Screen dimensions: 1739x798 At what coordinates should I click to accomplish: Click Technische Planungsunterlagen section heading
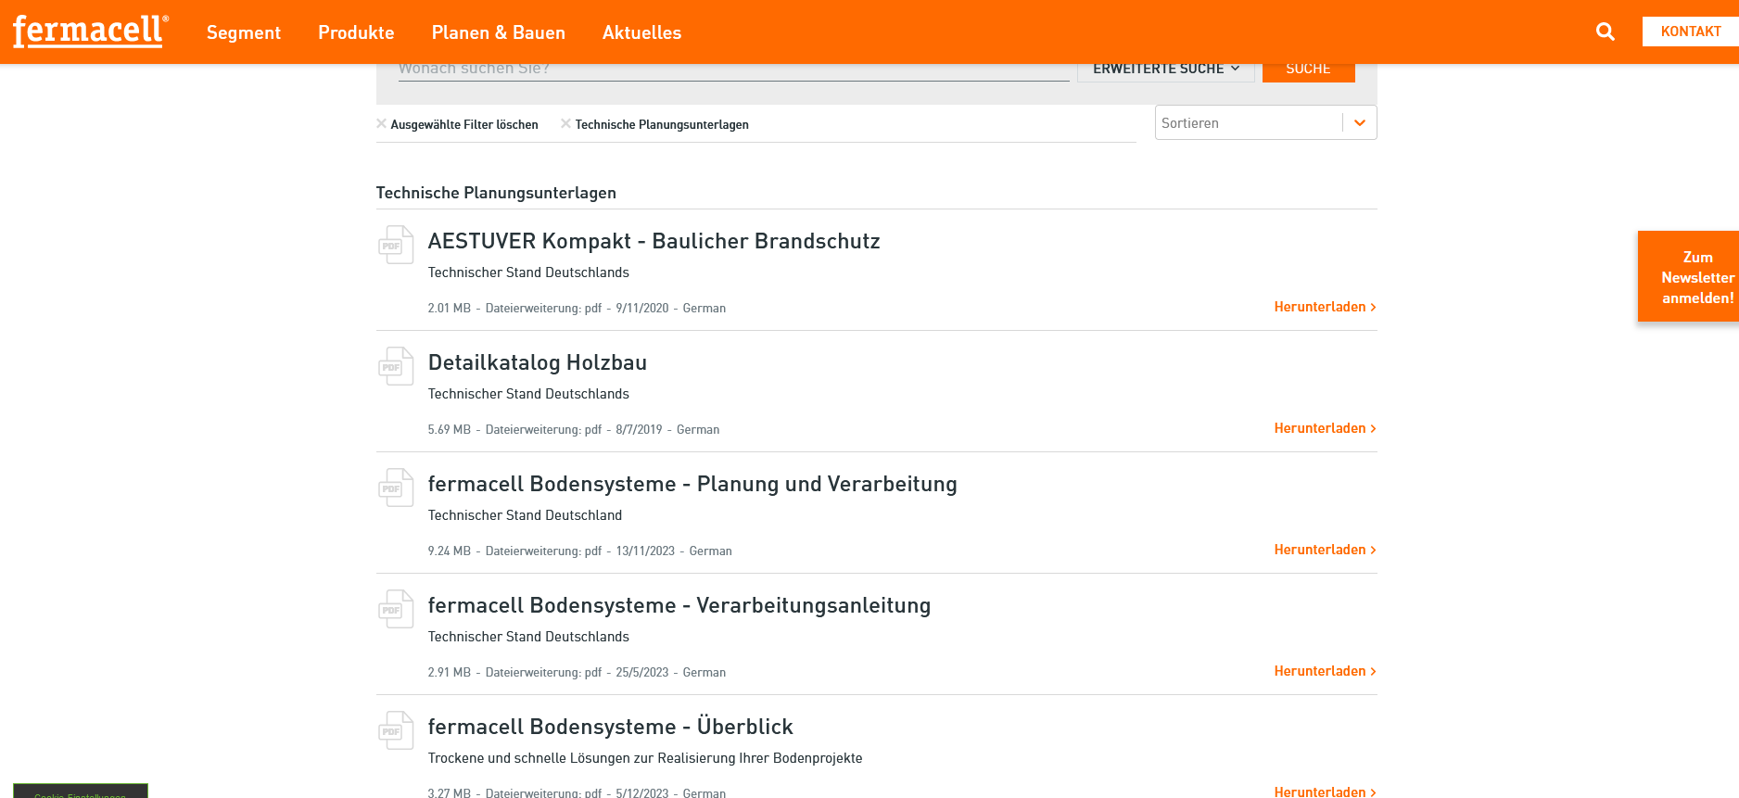click(x=496, y=193)
